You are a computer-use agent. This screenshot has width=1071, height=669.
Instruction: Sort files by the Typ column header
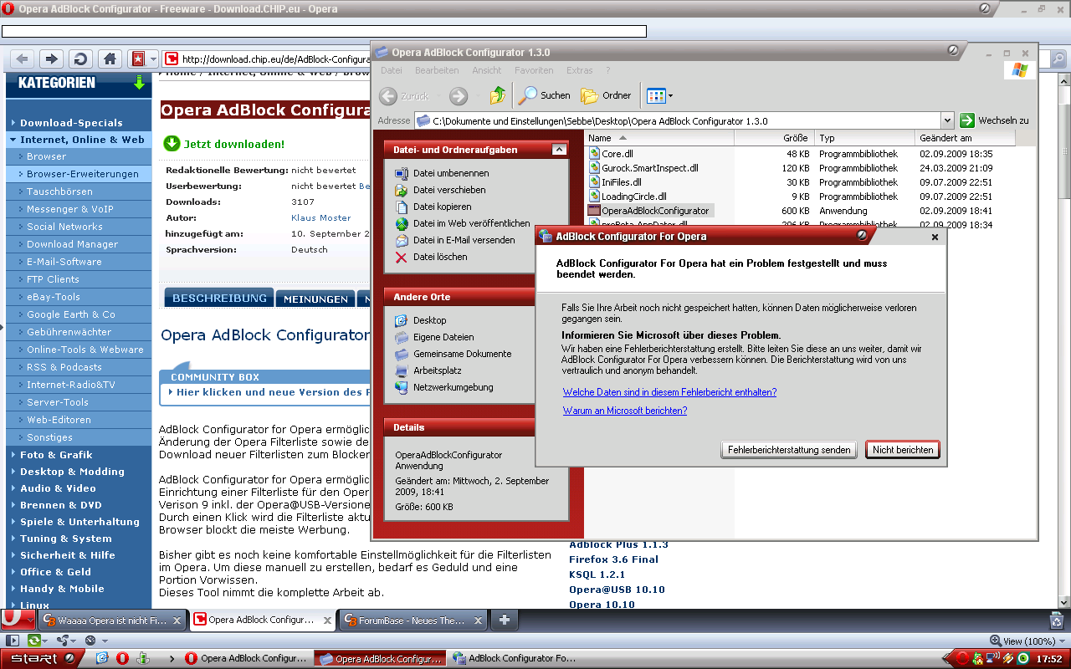tap(865, 138)
